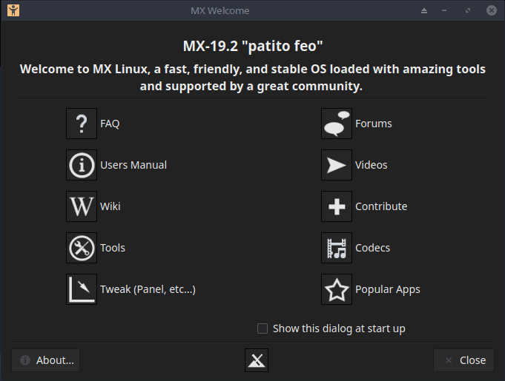
Task: Open the Forums speech bubbles icon
Action: 337,124
